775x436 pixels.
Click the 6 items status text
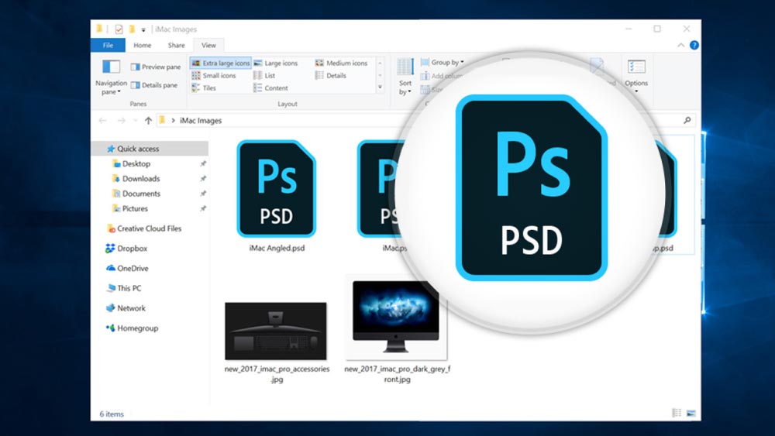[112, 414]
